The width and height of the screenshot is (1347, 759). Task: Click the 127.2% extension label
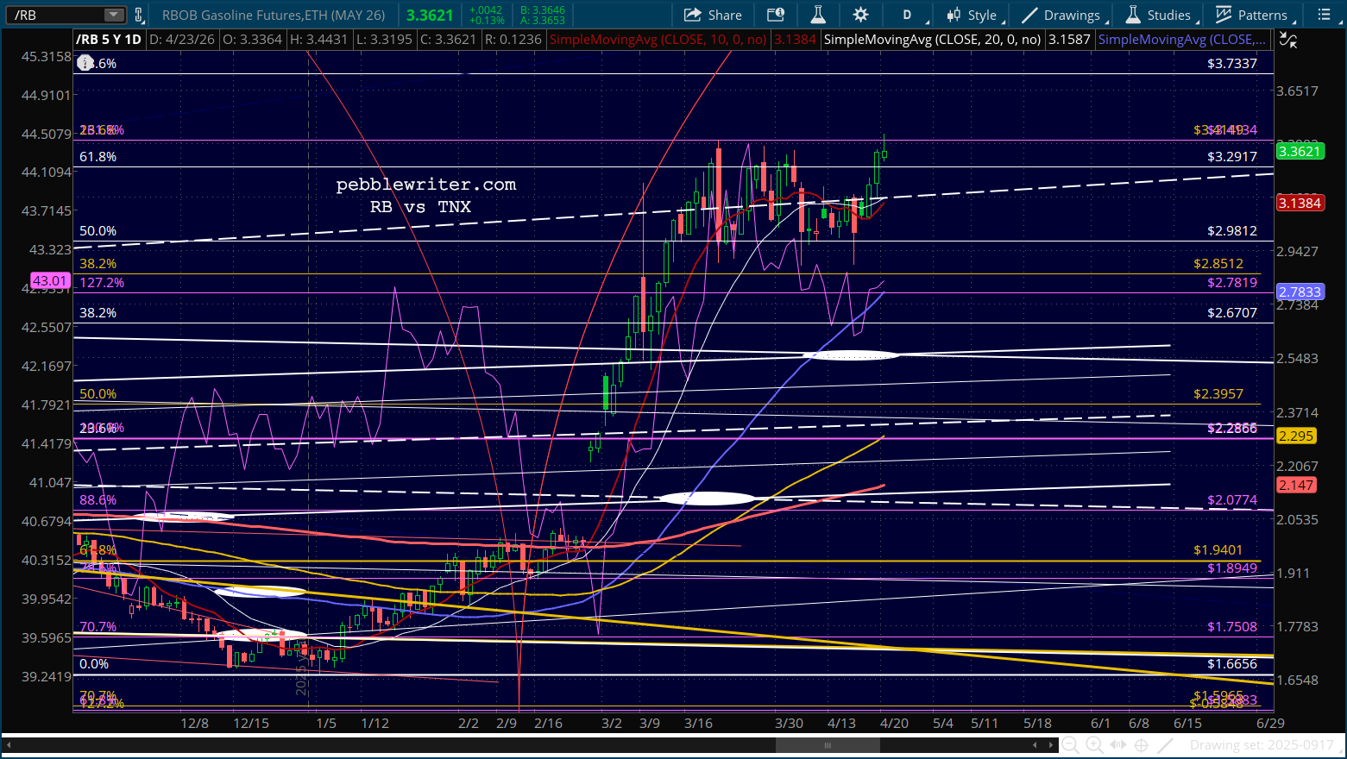102,282
